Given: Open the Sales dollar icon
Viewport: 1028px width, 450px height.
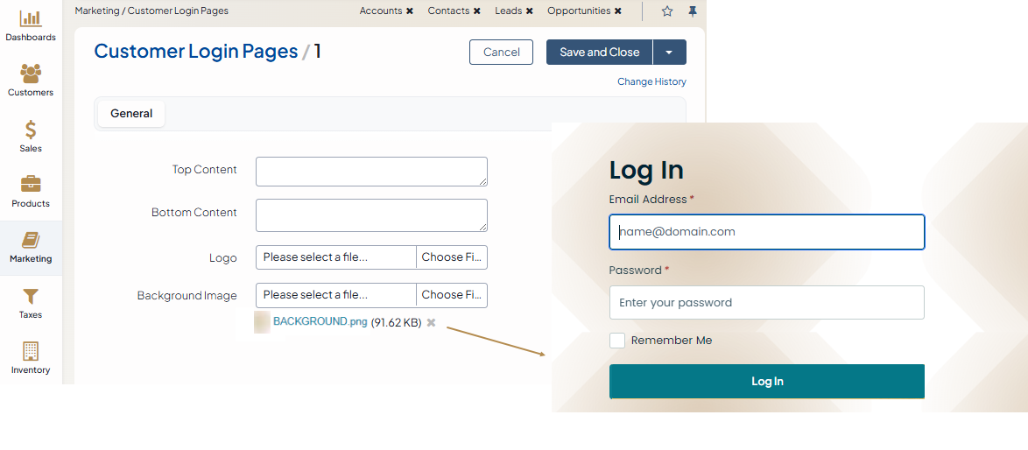Looking at the screenshot, I should [30, 129].
